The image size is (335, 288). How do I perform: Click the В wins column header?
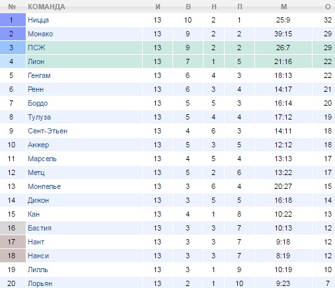point(188,7)
